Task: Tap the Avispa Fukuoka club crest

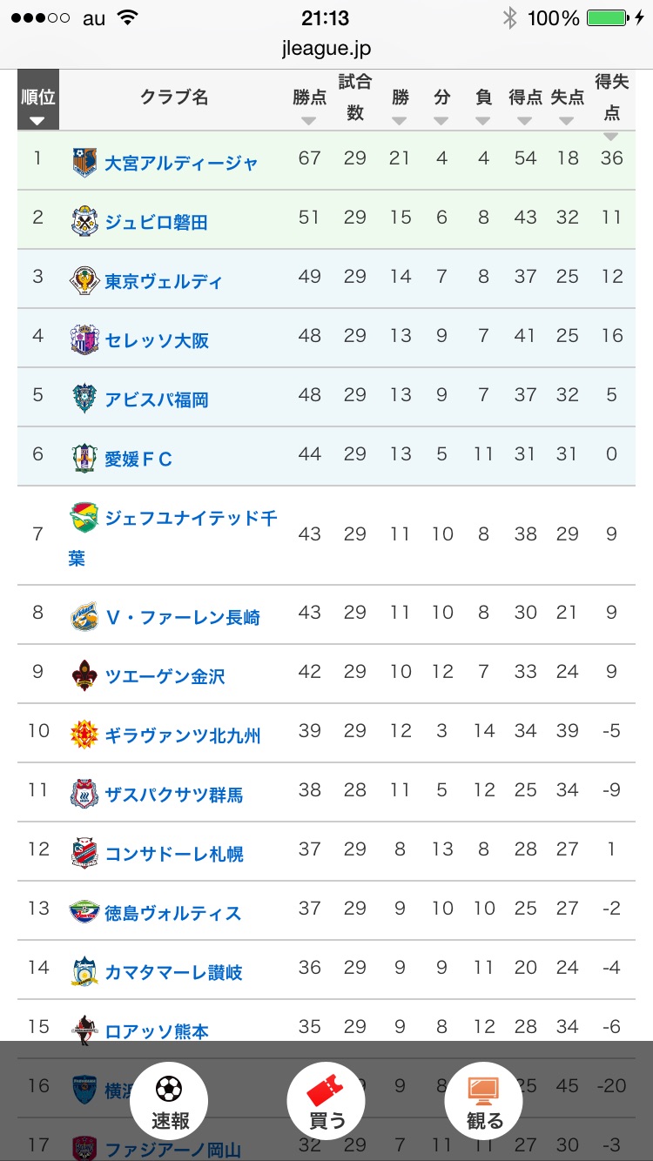Action: [x=84, y=399]
